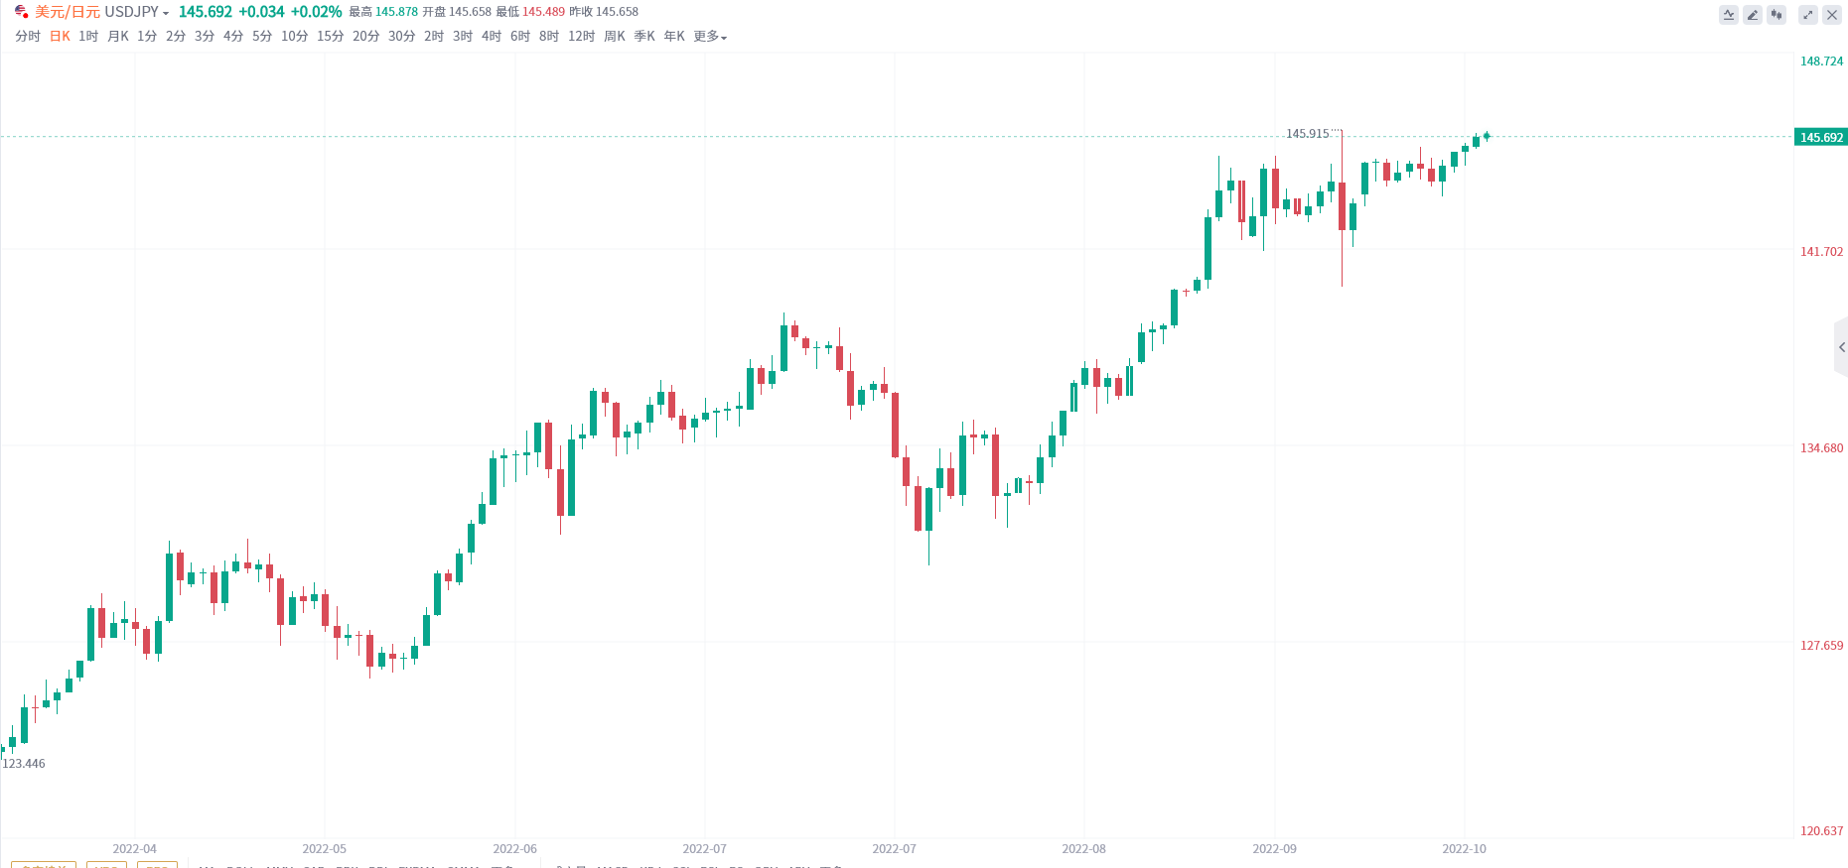Expand chart to fullscreen with arrows icon
The width and height of the screenshot is (1848, 868).
point(1808,15)
